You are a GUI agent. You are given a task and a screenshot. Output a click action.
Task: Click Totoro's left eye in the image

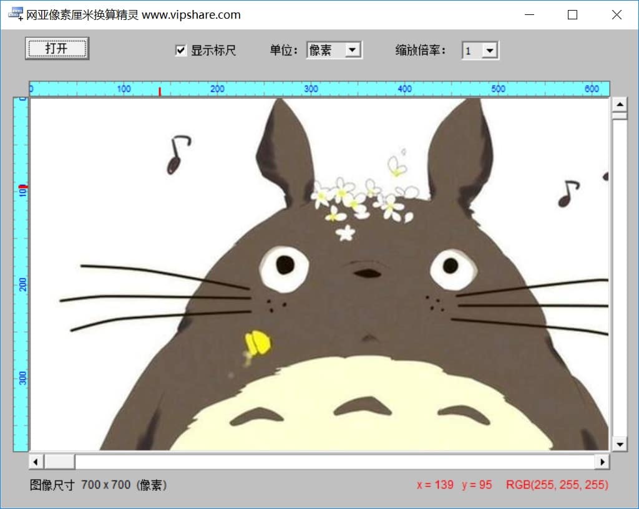pyautogui.click(x=284, y=269)
